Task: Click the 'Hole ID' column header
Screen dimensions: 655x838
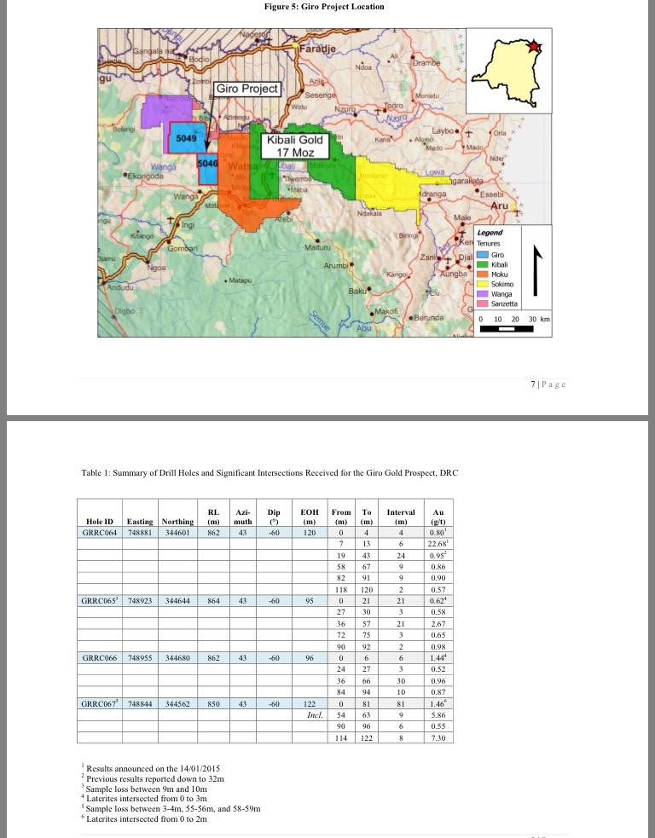Action: pyautogui.click(x=100, y=522)
